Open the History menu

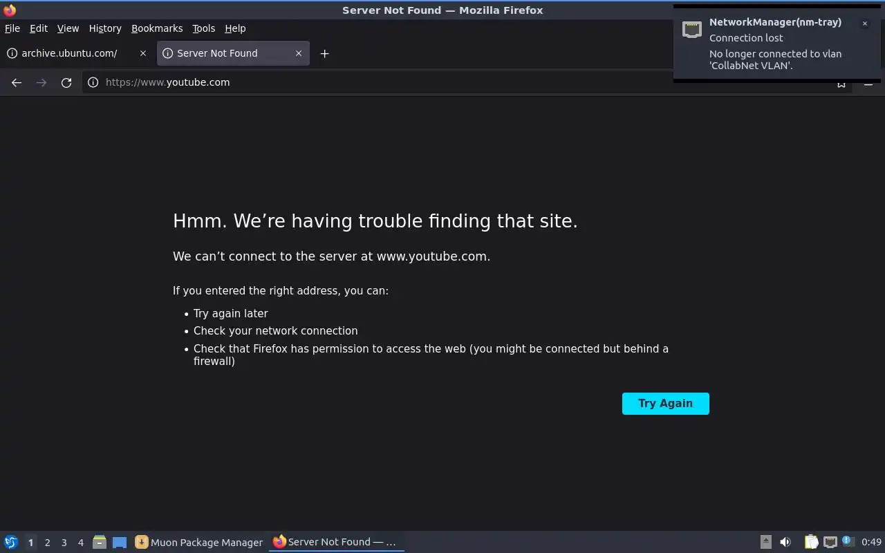tap(105, 28)
